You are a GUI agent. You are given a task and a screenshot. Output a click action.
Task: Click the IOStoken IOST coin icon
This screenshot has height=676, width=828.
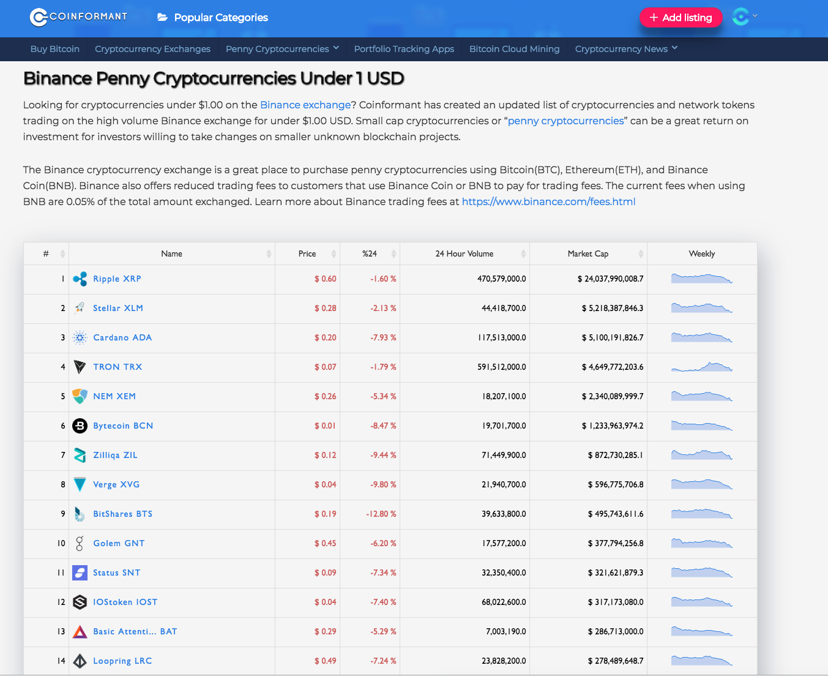[80, 602]
